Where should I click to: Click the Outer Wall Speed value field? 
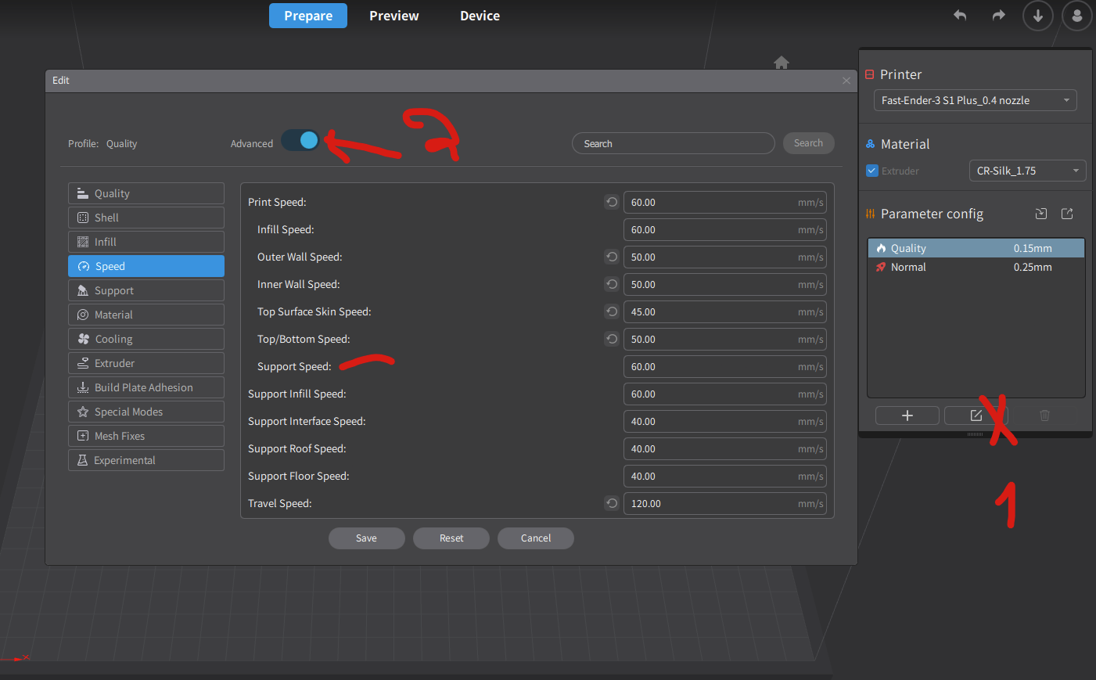[725, 257]
